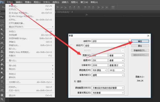Open the 编辑(E) menu
160x102 pixels.
tap(19, 2)
